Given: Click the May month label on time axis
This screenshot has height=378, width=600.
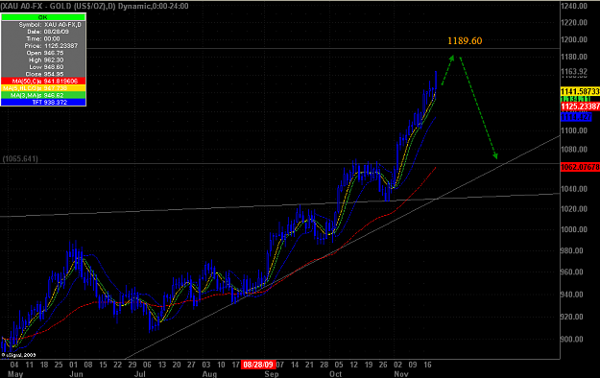Looking at the screenshot, I should click(x=15, y=374).
